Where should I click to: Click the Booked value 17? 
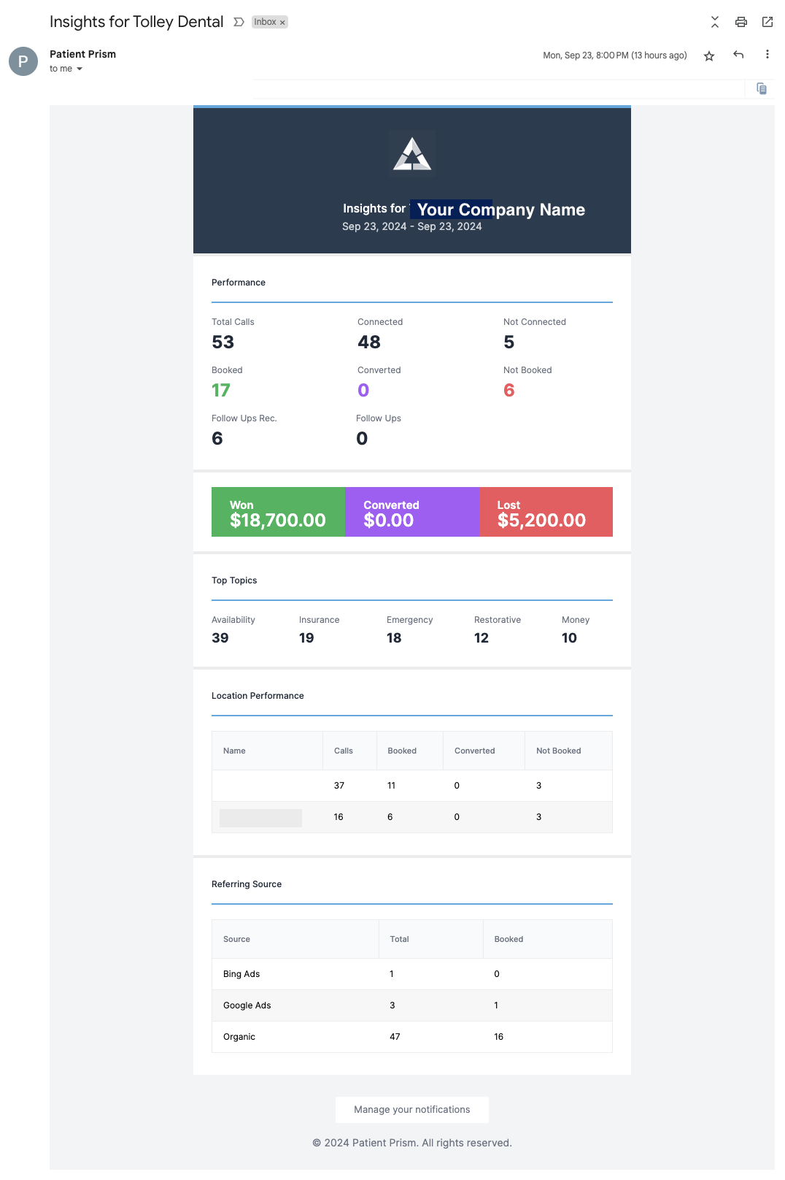221,391
